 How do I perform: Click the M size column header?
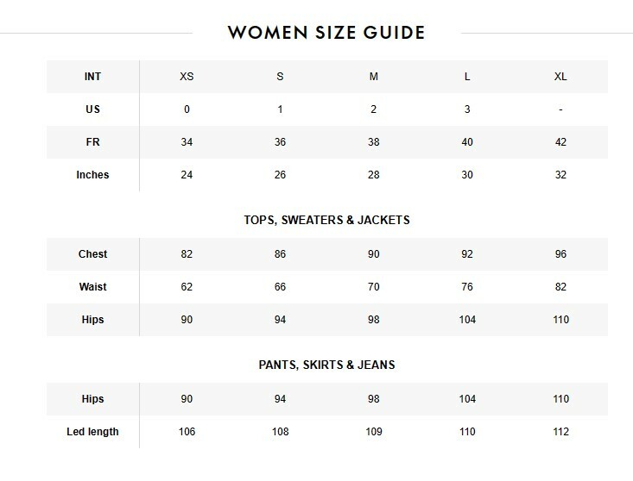374,77
